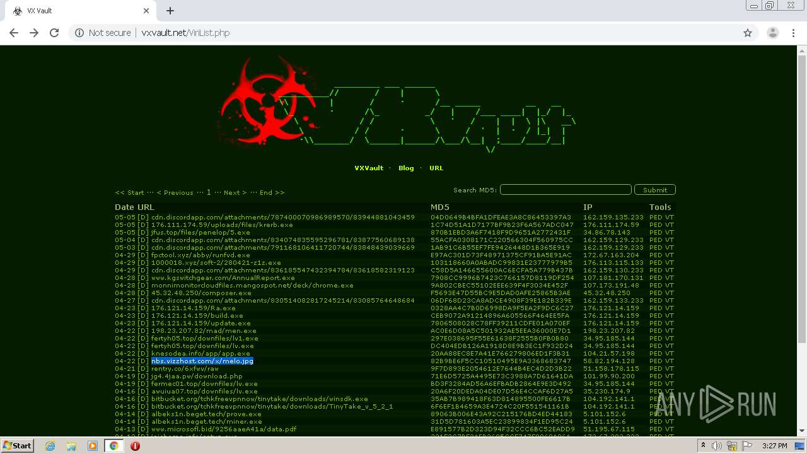The width and height of the screenshot is (807, 454).
Task: Open the Chrome profile avatar
Action: [x=772, y=33]
